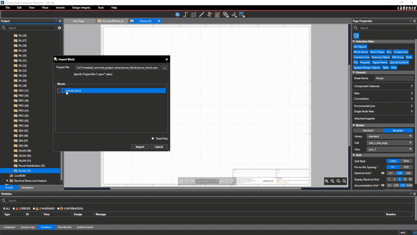
Task: Pin the Project panel
Action: (x=56, y=21)
